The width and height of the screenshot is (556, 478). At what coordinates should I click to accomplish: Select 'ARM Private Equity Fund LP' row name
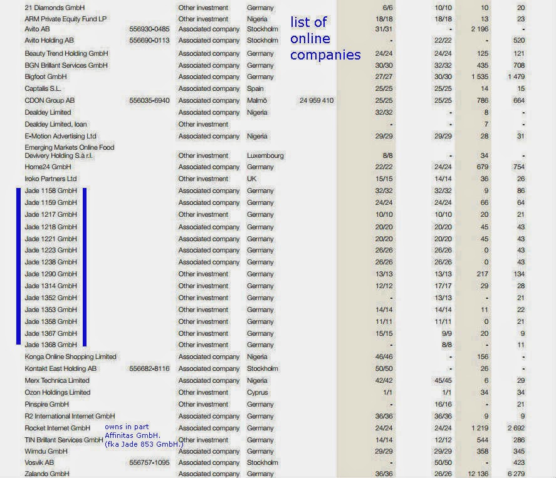click(66, 19)
